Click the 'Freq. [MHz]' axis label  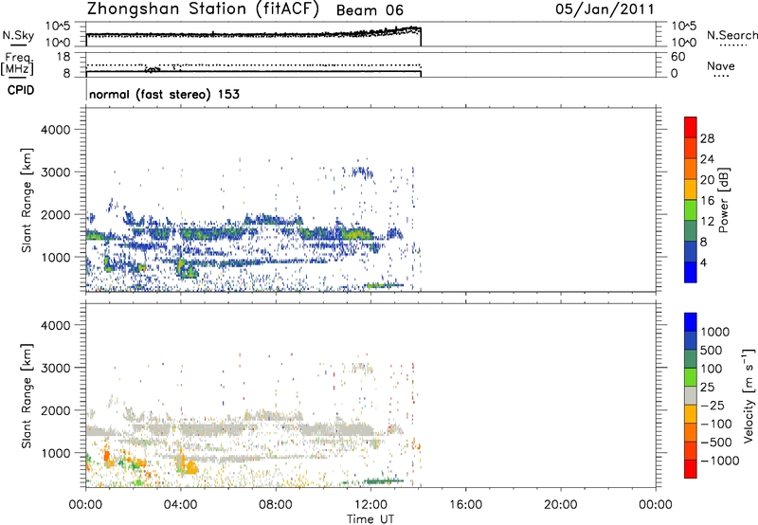pos(17,63)
